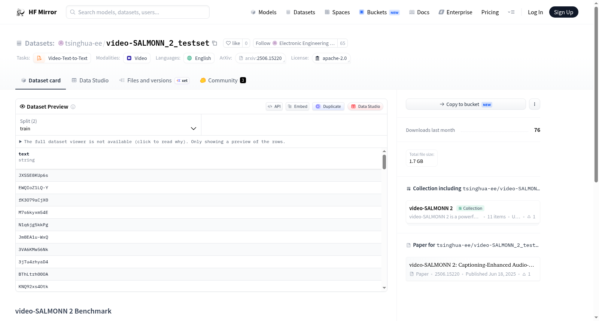
Task: Follow Electronic Engineering organization
Action: (295, 43)
